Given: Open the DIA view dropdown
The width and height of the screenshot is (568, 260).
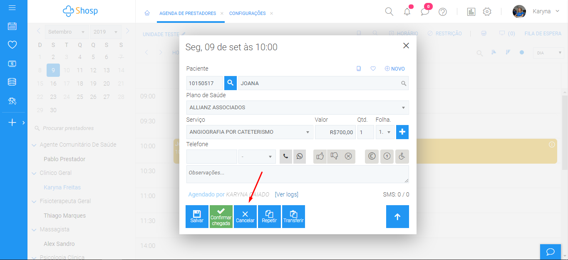Looking at the screenshot, I should [548, 53].
